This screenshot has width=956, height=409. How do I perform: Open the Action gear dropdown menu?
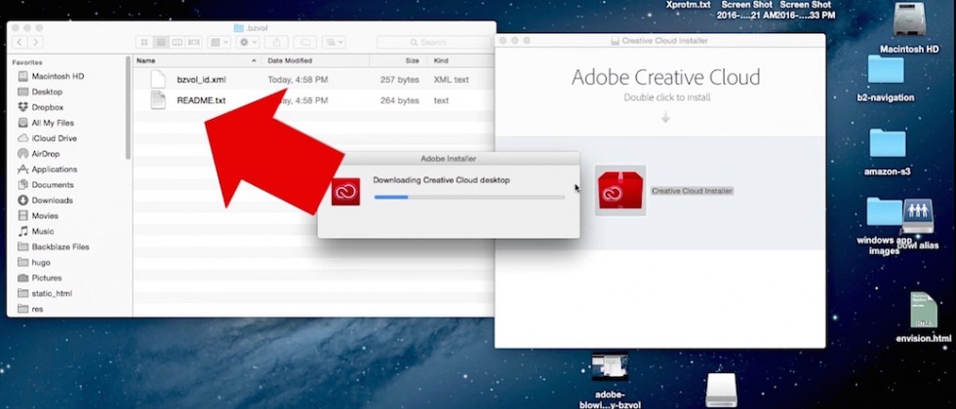point(248,42)
